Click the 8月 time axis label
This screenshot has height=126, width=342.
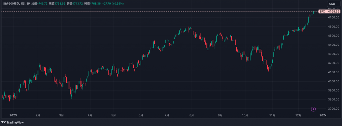coord(192,115)
